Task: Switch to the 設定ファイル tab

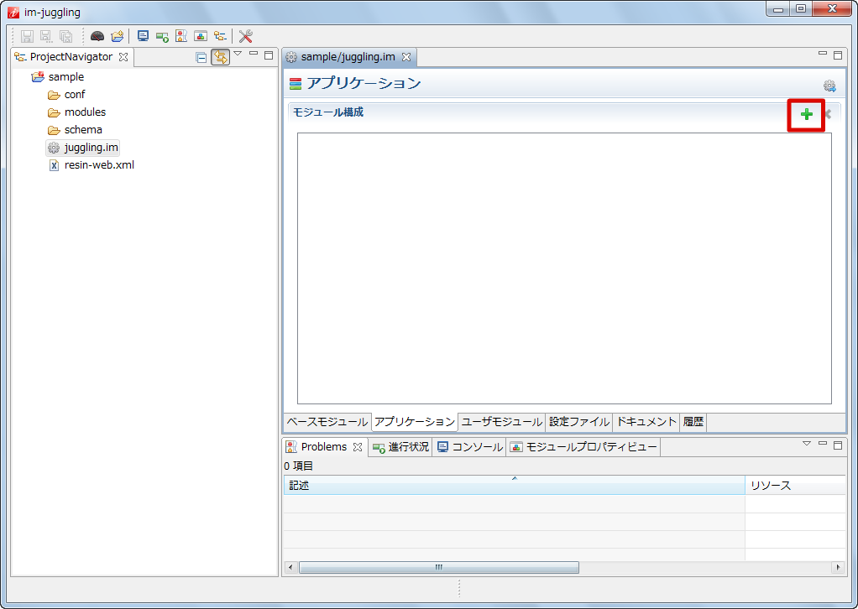Action: pos(578,422)
